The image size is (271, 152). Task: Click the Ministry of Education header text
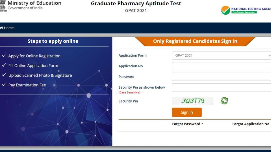coord(34,3)
